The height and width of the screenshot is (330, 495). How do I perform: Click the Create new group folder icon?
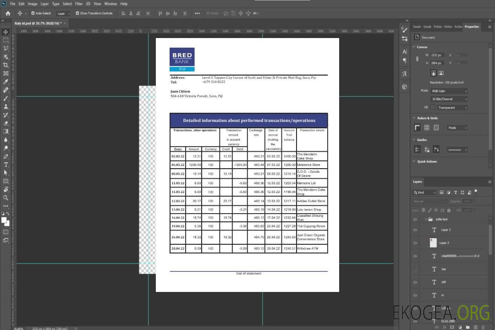click(x=467, y=327)
